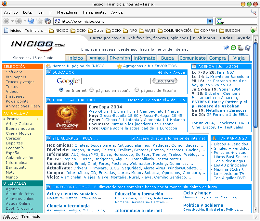
Task: Expand the Prensa submenu arrow
Action: 37,119
